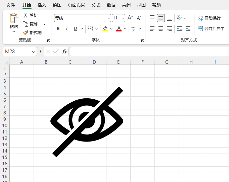Screen dimensions: 229x182
Task: Click Merge and Center (合并后居中)
Action: click(211, 29)
